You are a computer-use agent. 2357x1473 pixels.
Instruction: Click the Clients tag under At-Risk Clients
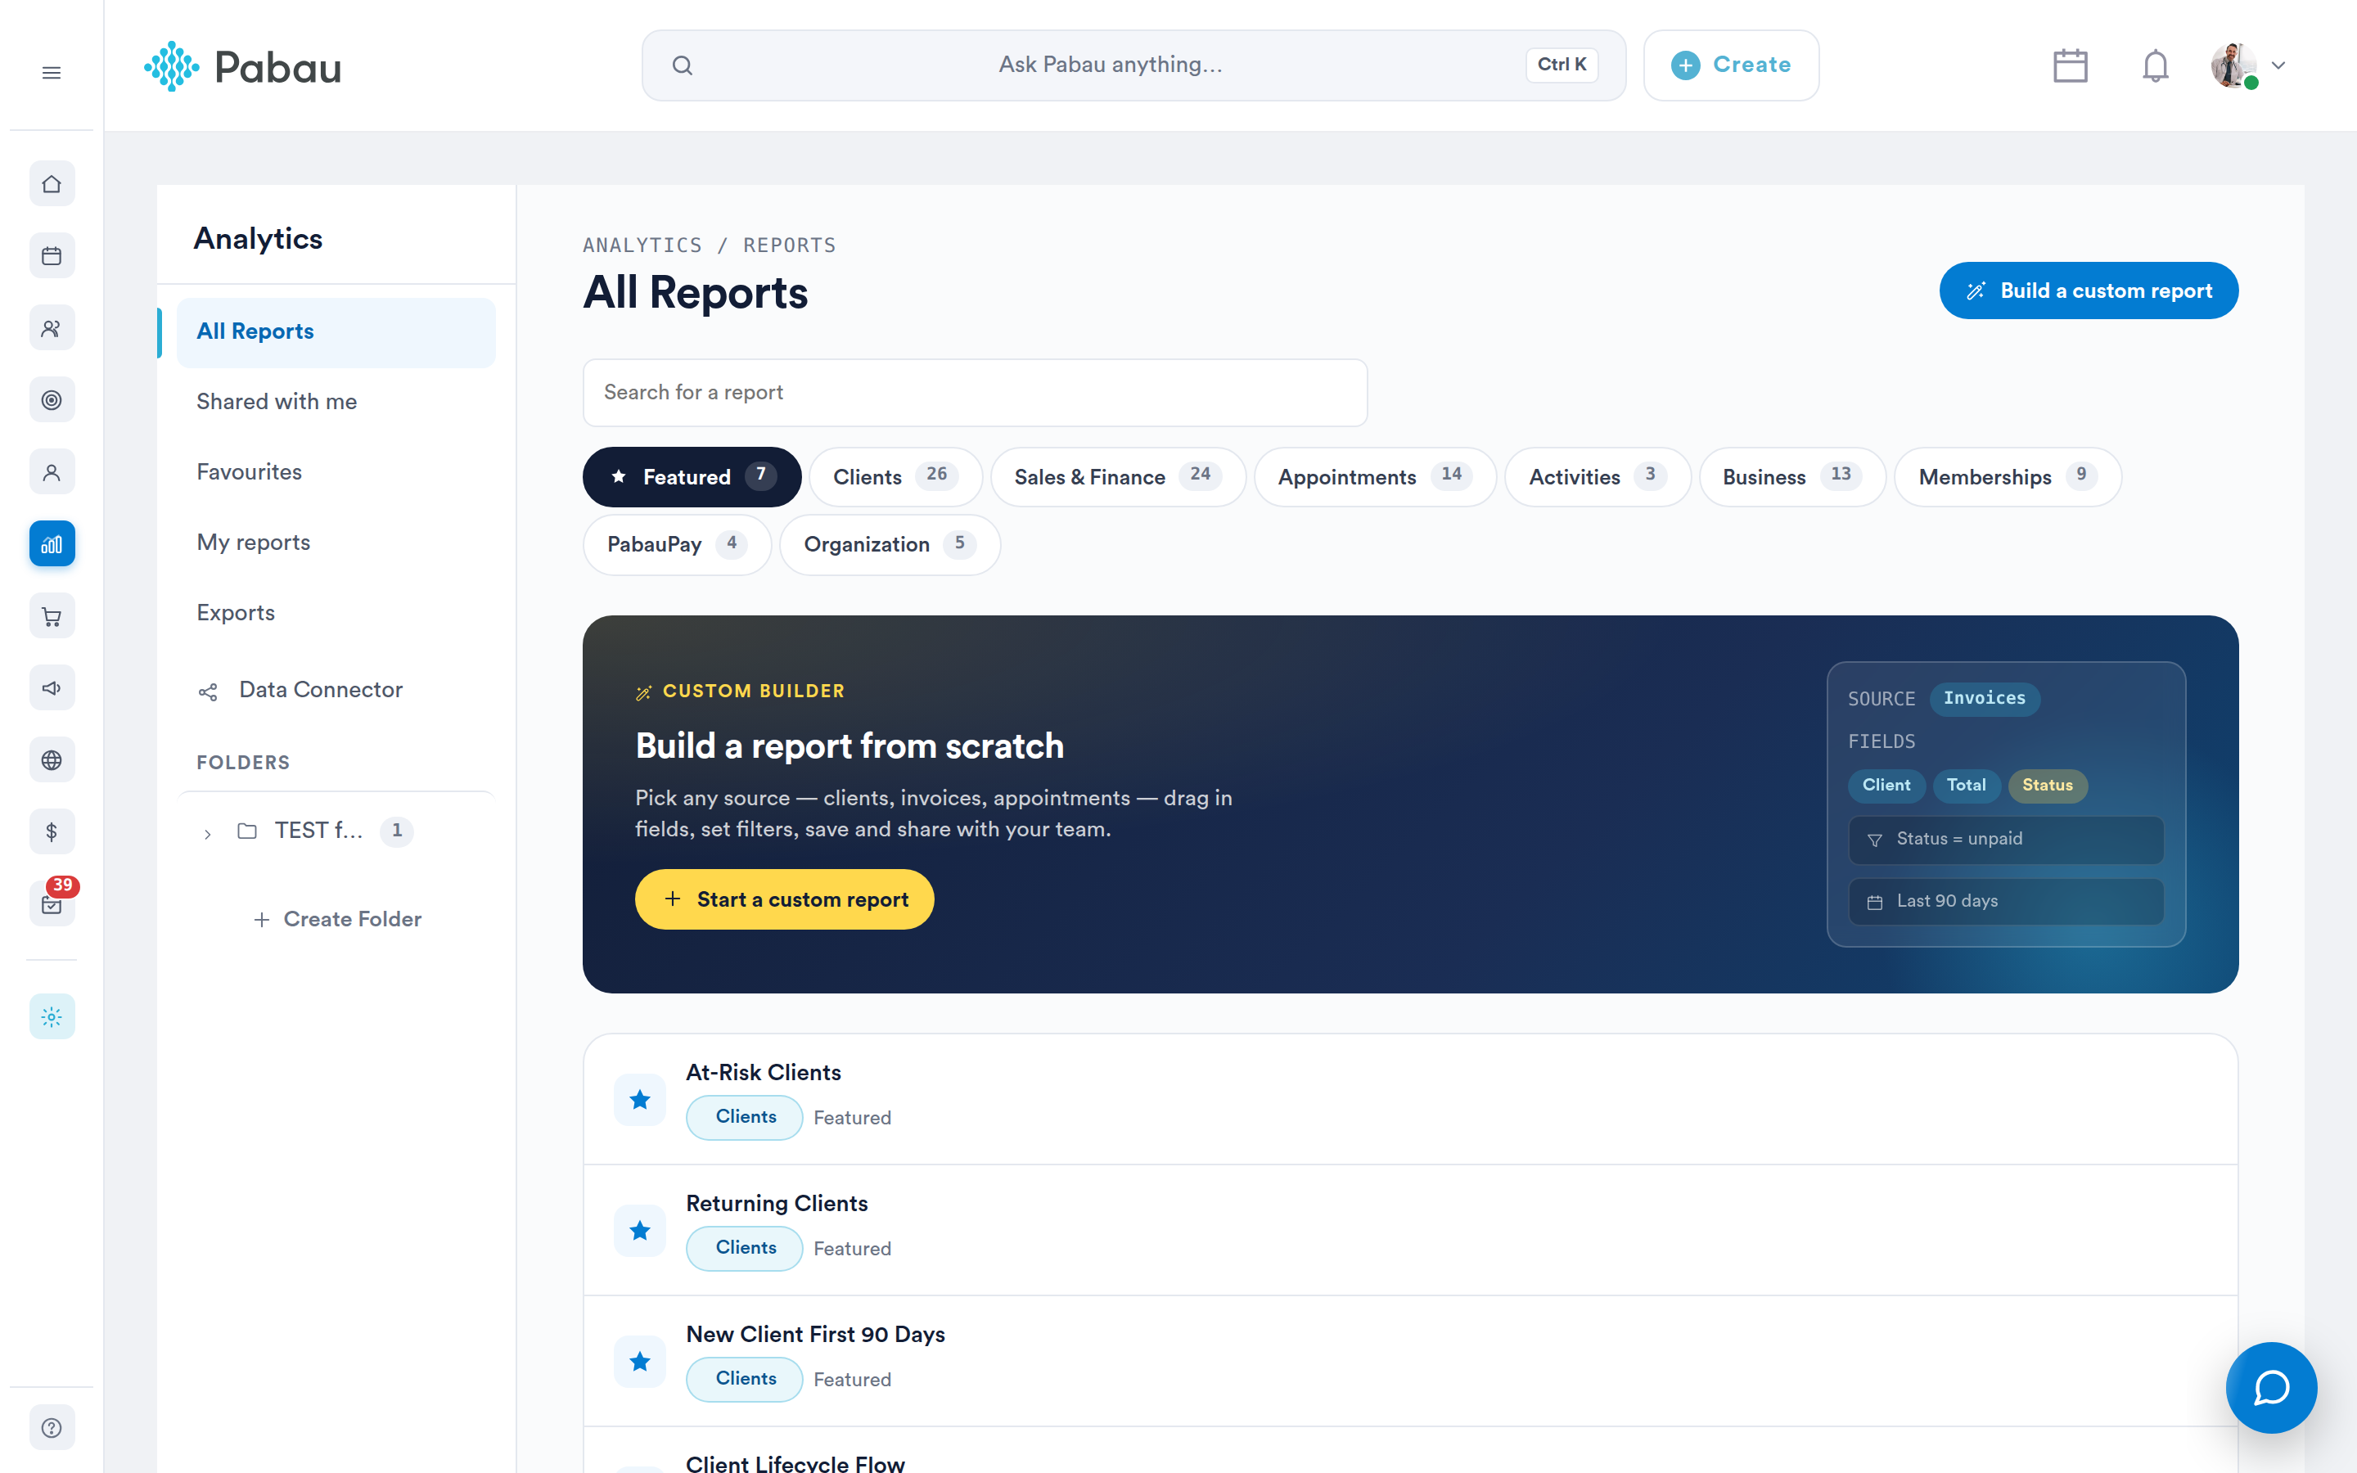[x=745, y=1117]
